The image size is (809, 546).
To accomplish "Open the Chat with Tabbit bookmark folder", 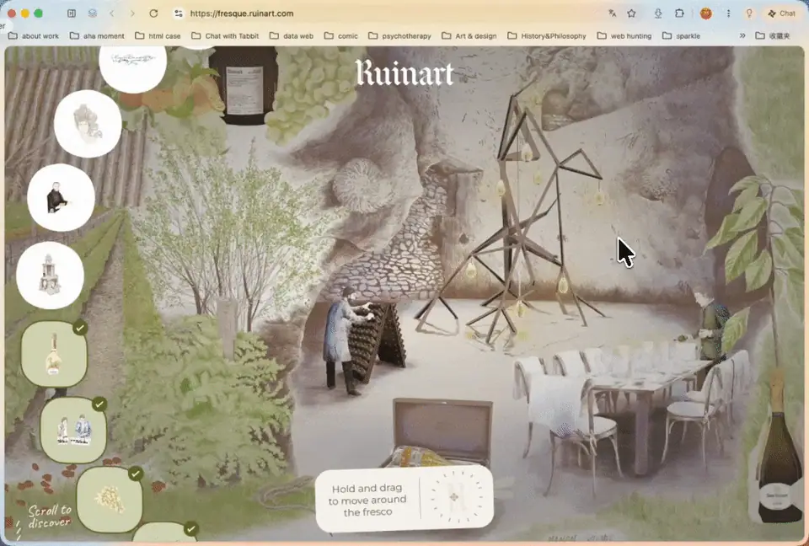I will coord(225,35).
